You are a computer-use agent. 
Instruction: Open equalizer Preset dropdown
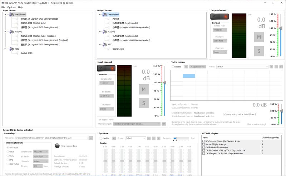pos(135,138)
